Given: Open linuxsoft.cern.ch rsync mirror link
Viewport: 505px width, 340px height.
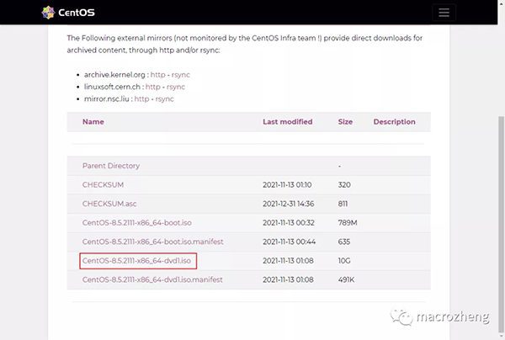Looking at the screenshot, I should [176, 87].
